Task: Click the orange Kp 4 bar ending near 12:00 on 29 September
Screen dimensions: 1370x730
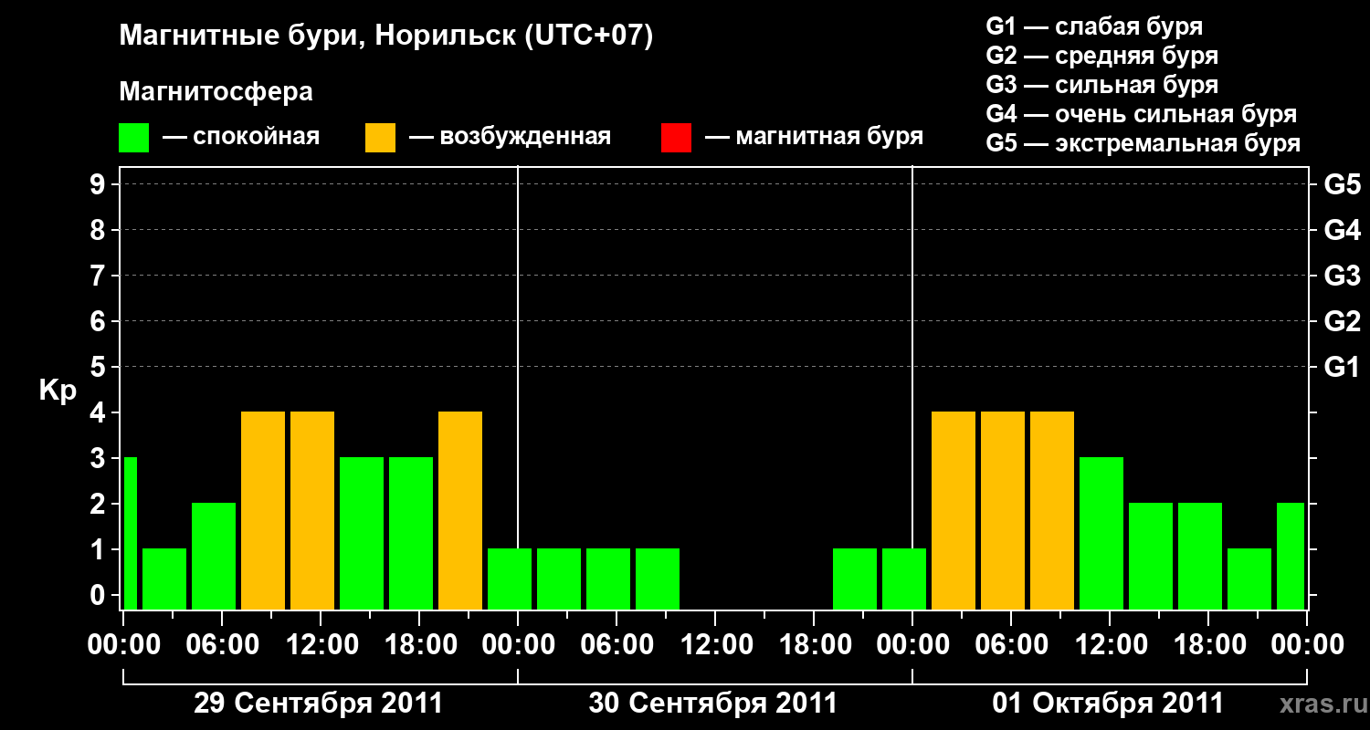Action: point(312,510)
